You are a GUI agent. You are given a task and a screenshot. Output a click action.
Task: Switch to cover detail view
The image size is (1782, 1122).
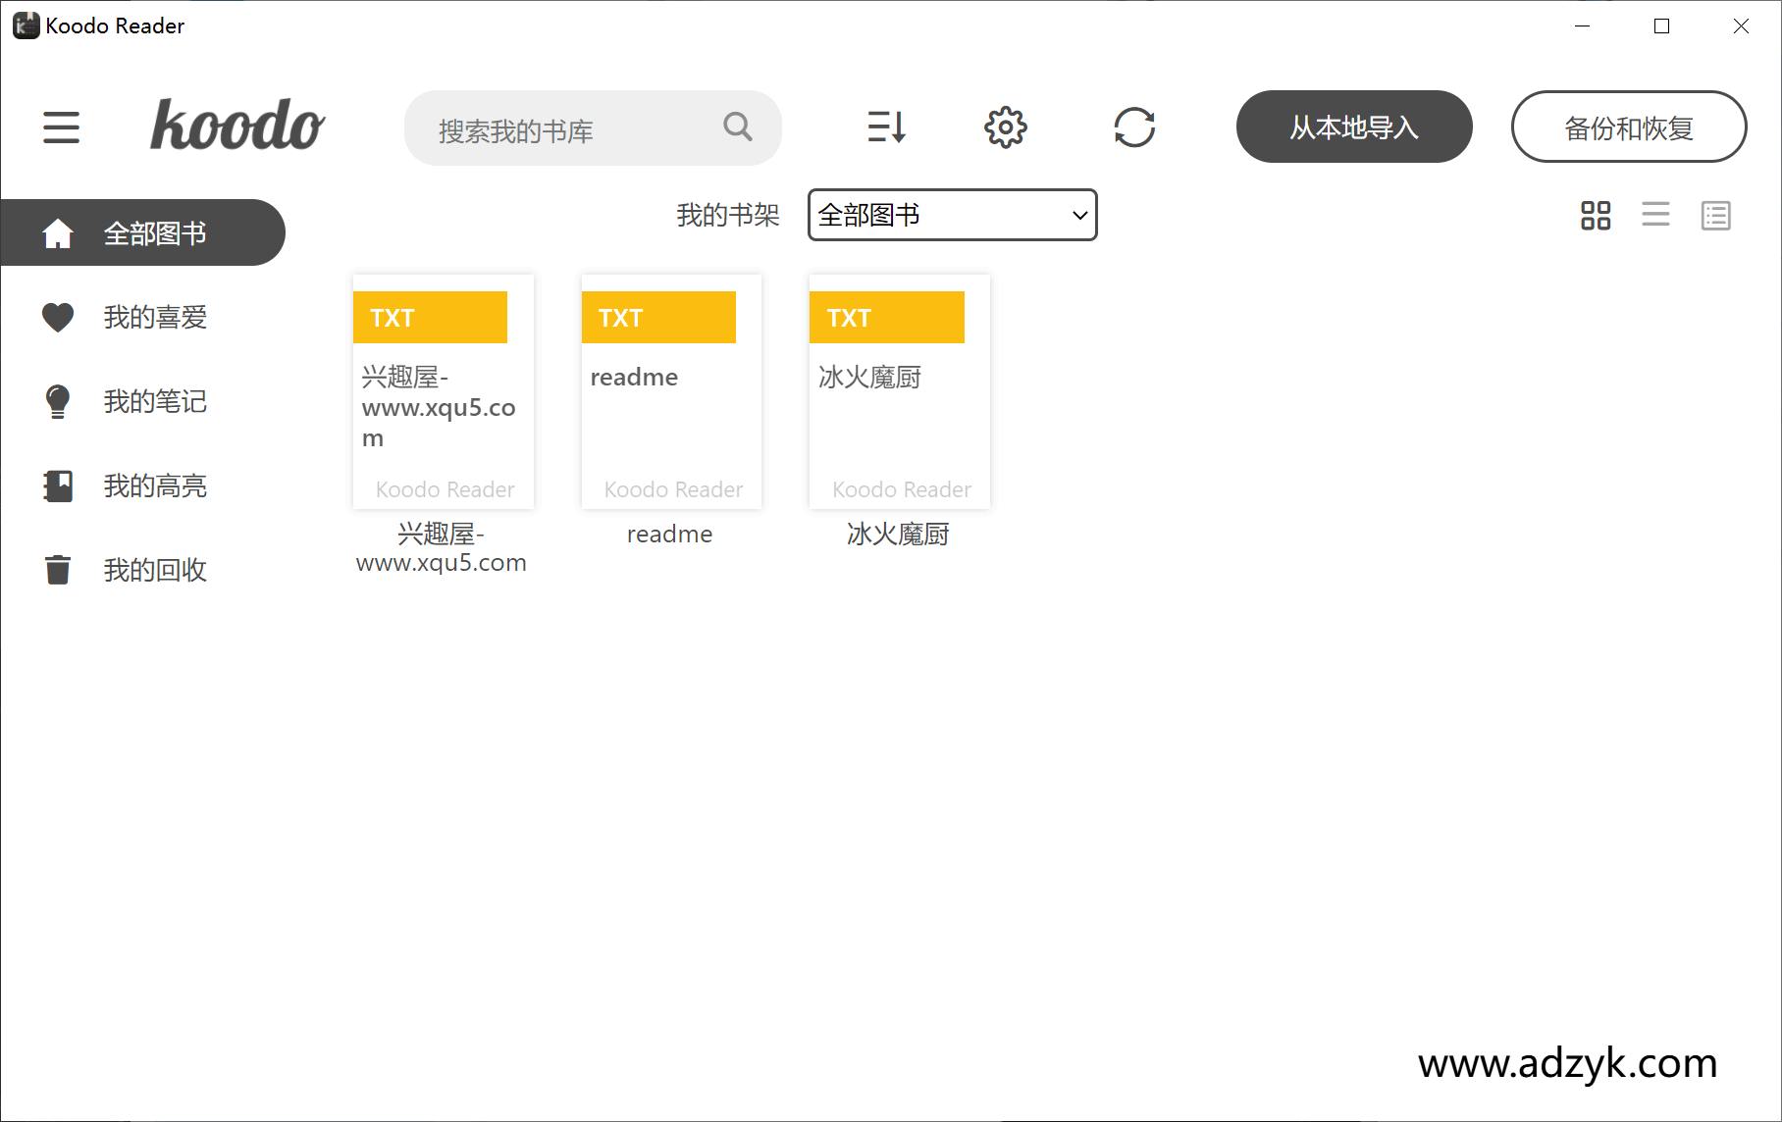[1715, 216]
